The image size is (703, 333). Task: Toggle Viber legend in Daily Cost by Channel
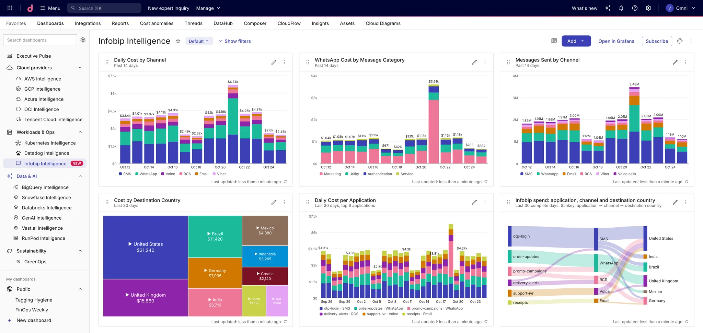pyautogui.click(x=219, y=174)
